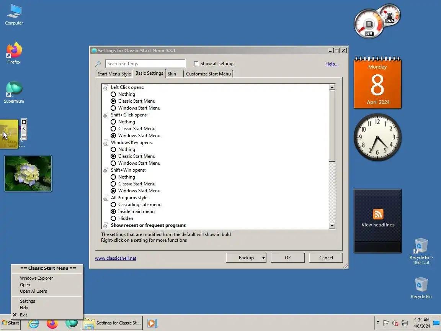Select Classic Start Menu under Shift+Click opens

click(113, 129)
